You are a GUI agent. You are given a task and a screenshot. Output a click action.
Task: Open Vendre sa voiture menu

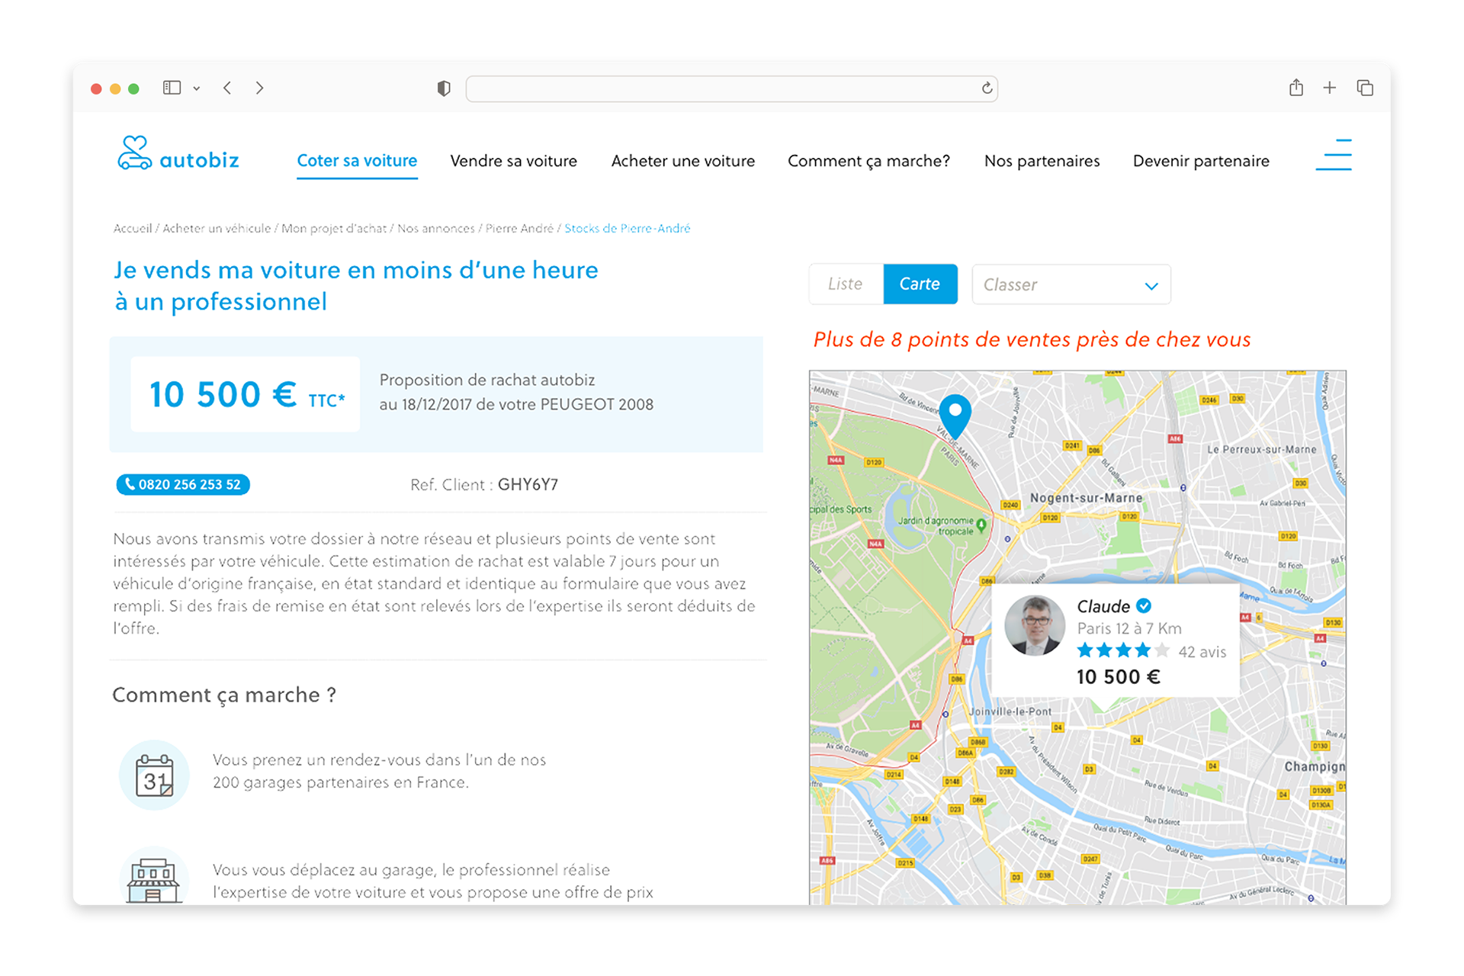(513, 161)
